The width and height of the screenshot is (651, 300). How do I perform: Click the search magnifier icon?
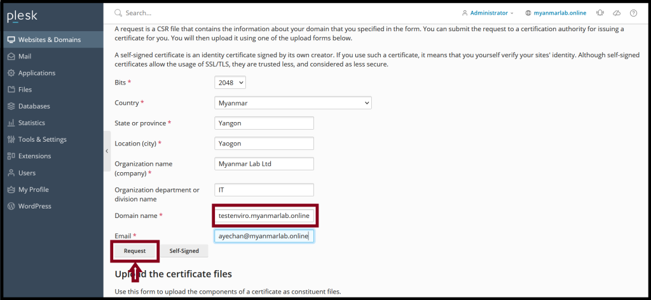[x=118, y=13]
